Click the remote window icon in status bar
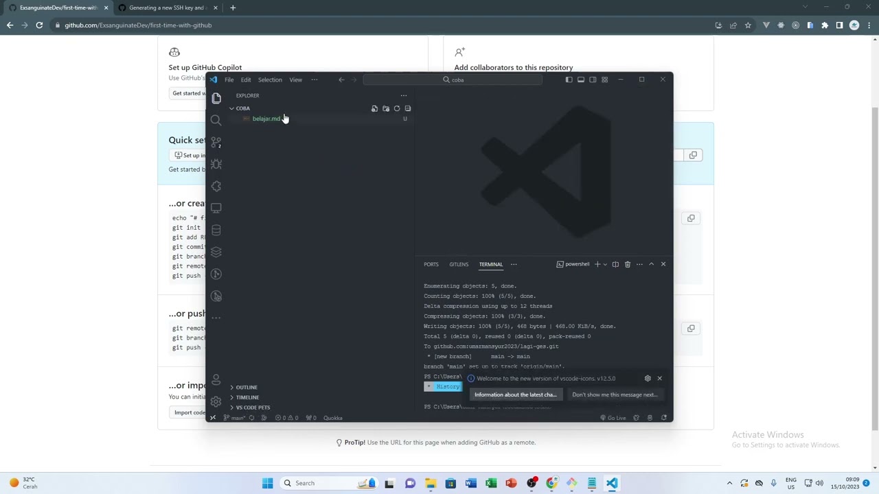The height and width of the screenshot is (494, 879). (212, 418)
